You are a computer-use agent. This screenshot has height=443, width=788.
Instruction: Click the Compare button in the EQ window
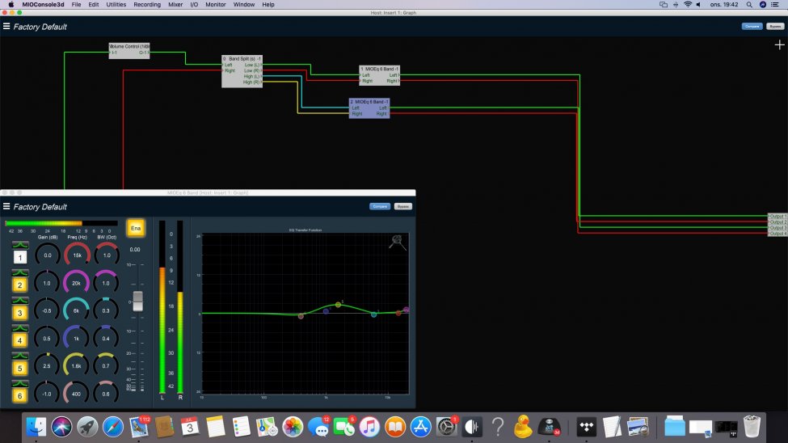[380, 206]
